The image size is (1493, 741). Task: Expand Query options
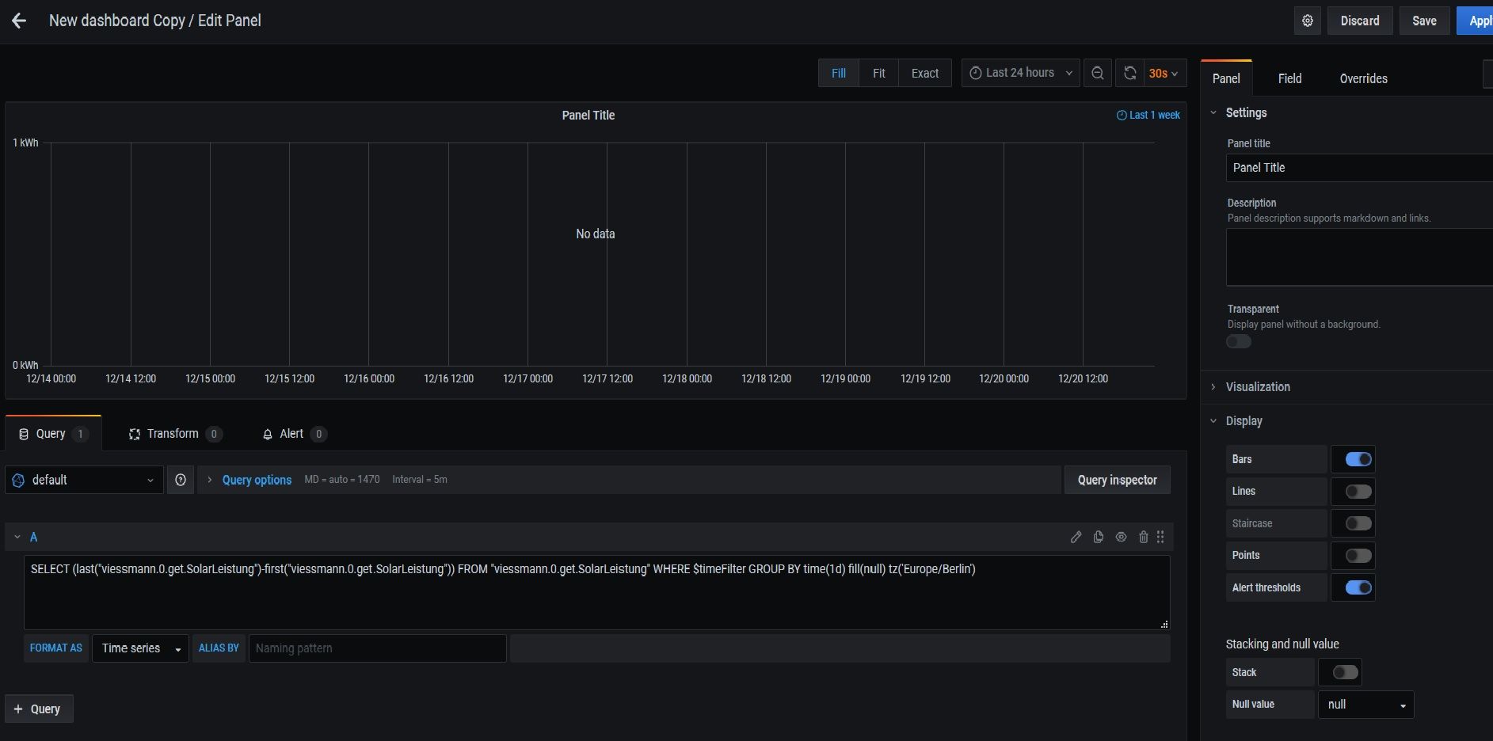click(x=257, y=480)
